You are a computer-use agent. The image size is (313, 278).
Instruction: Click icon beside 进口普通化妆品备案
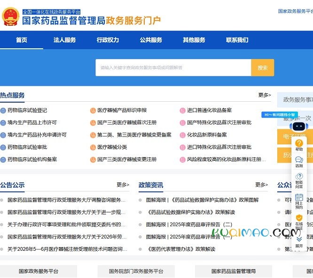click(x=182, y=111)
